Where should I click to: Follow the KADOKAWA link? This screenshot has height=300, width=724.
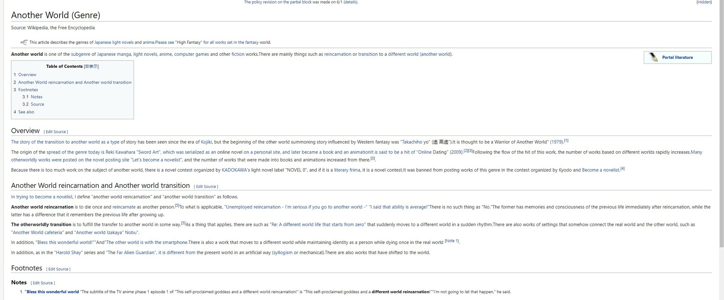click(x=234, y=170)
